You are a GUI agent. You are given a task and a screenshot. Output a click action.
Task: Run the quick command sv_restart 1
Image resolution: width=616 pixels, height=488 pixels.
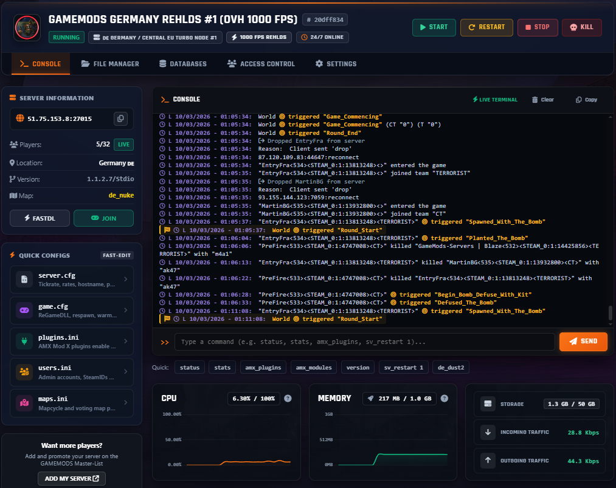point(403,368)
